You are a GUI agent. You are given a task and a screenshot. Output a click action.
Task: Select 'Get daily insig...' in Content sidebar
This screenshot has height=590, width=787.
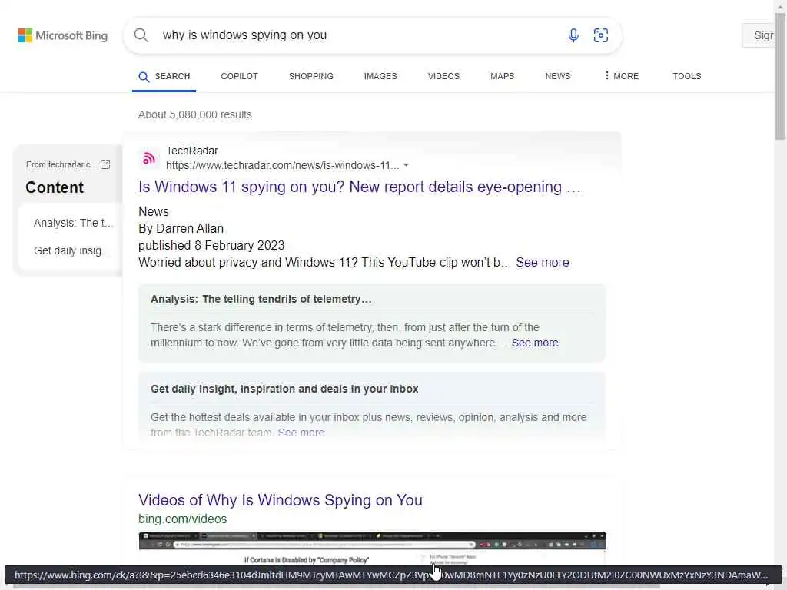coord(73,250)
